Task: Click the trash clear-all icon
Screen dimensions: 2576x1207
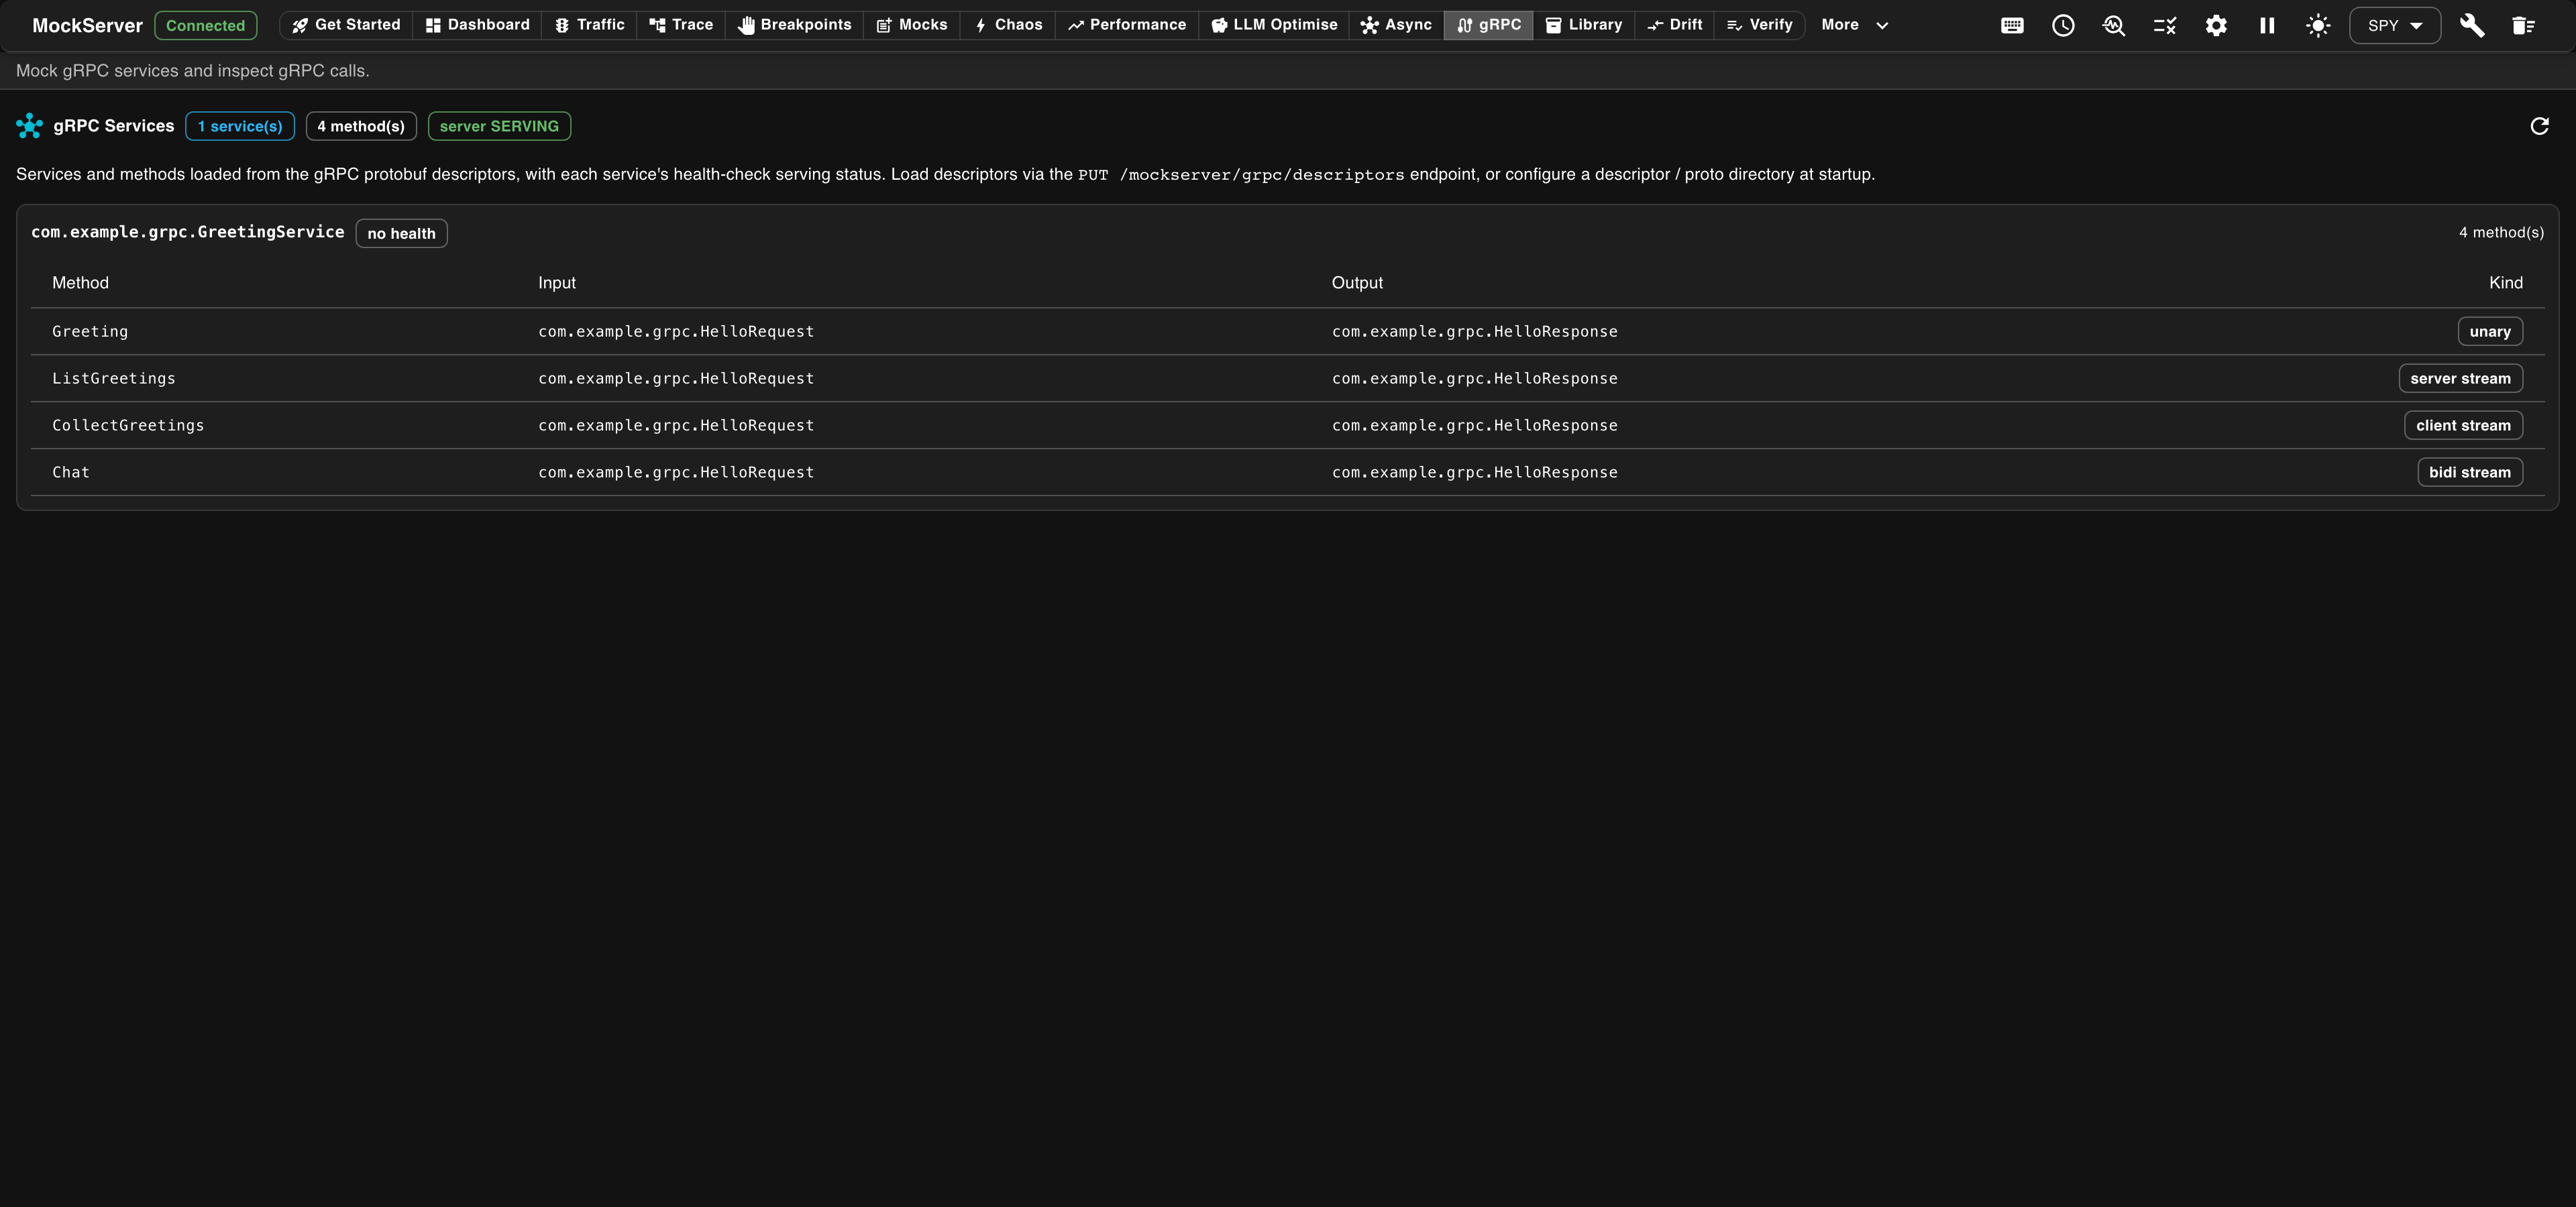Action: [x=2523, y=25]
